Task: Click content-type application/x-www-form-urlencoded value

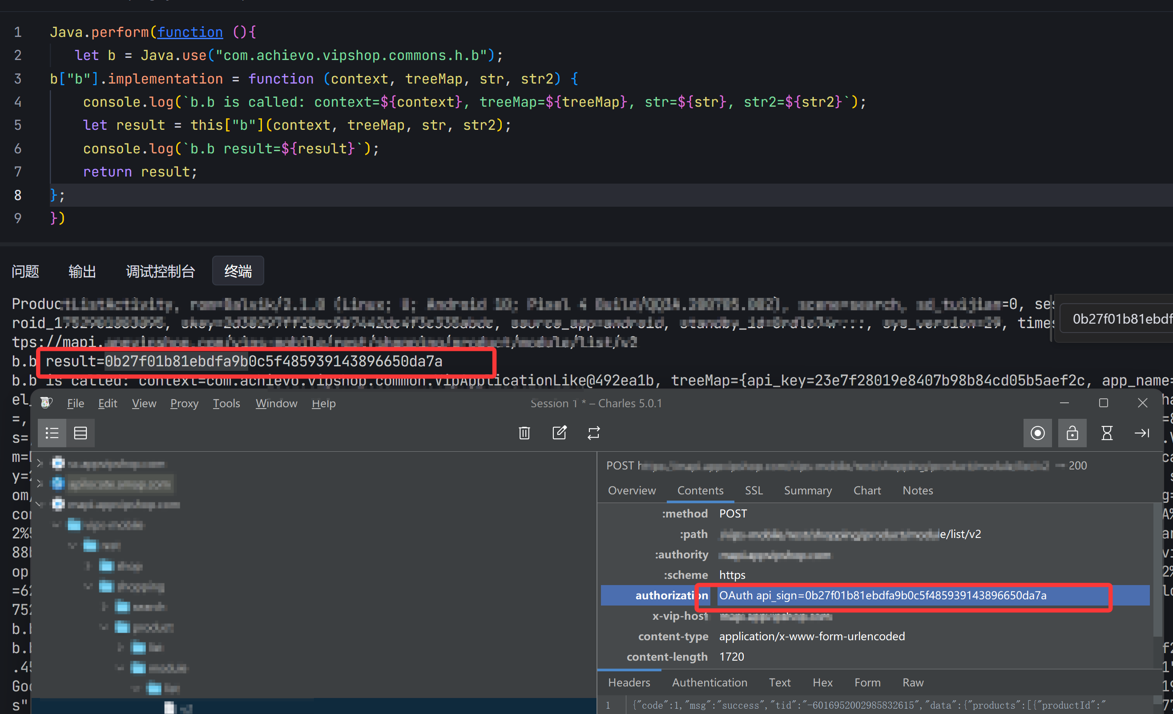Action: tap(812, 636)
